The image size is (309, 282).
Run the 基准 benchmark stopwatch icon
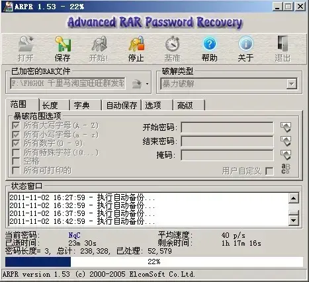[173, 44]
